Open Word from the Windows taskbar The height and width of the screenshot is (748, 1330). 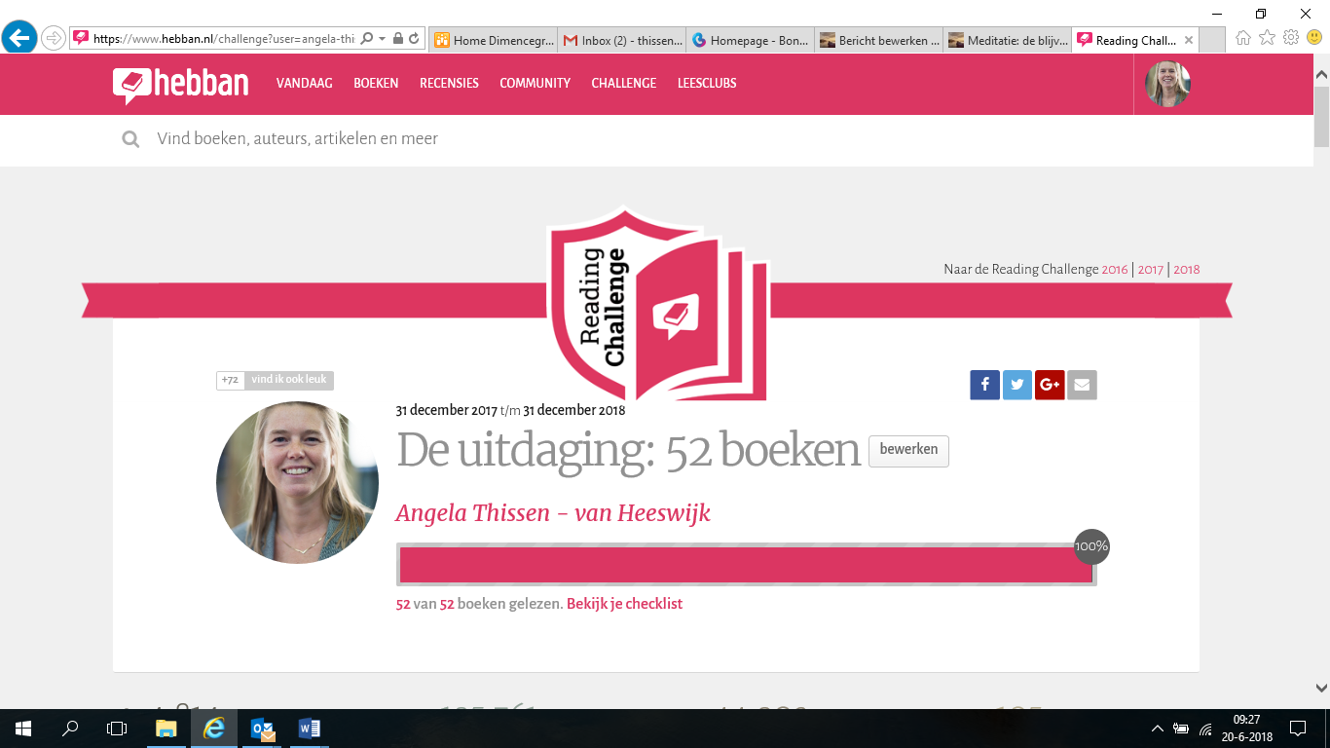point(310,729)
